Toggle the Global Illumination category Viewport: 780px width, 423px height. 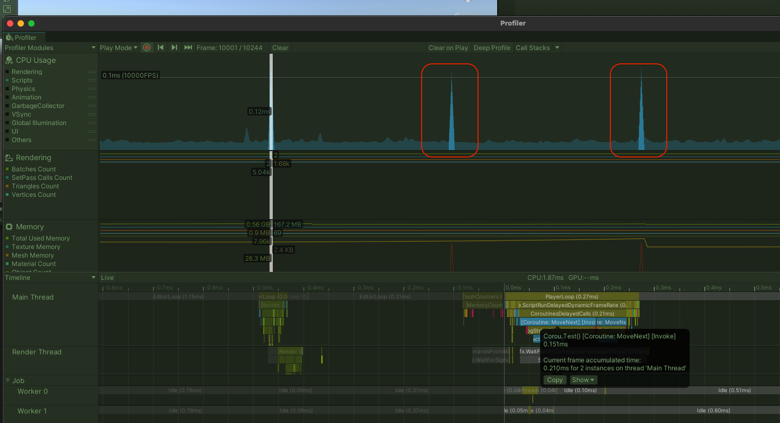pos(7,123)
